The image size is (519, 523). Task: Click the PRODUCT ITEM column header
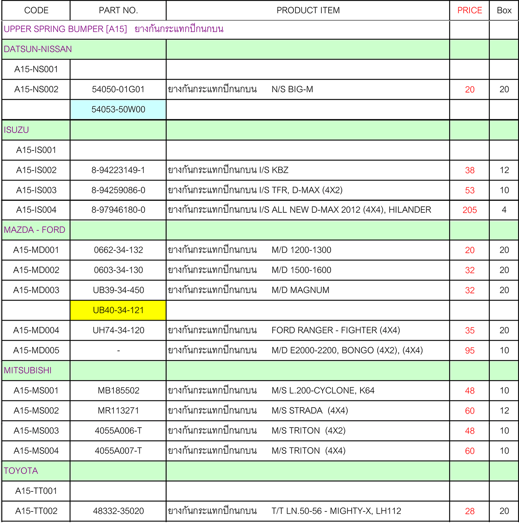click(x=308, y=10)
